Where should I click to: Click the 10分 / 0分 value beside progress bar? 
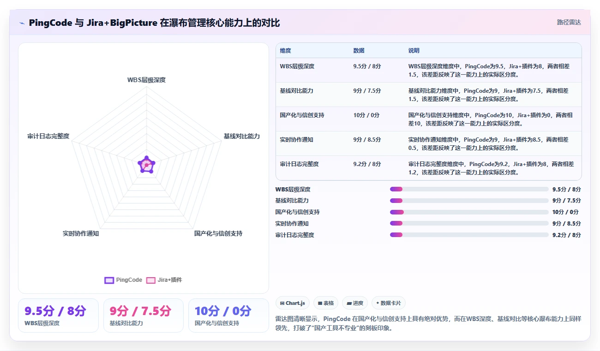[565, 212]
